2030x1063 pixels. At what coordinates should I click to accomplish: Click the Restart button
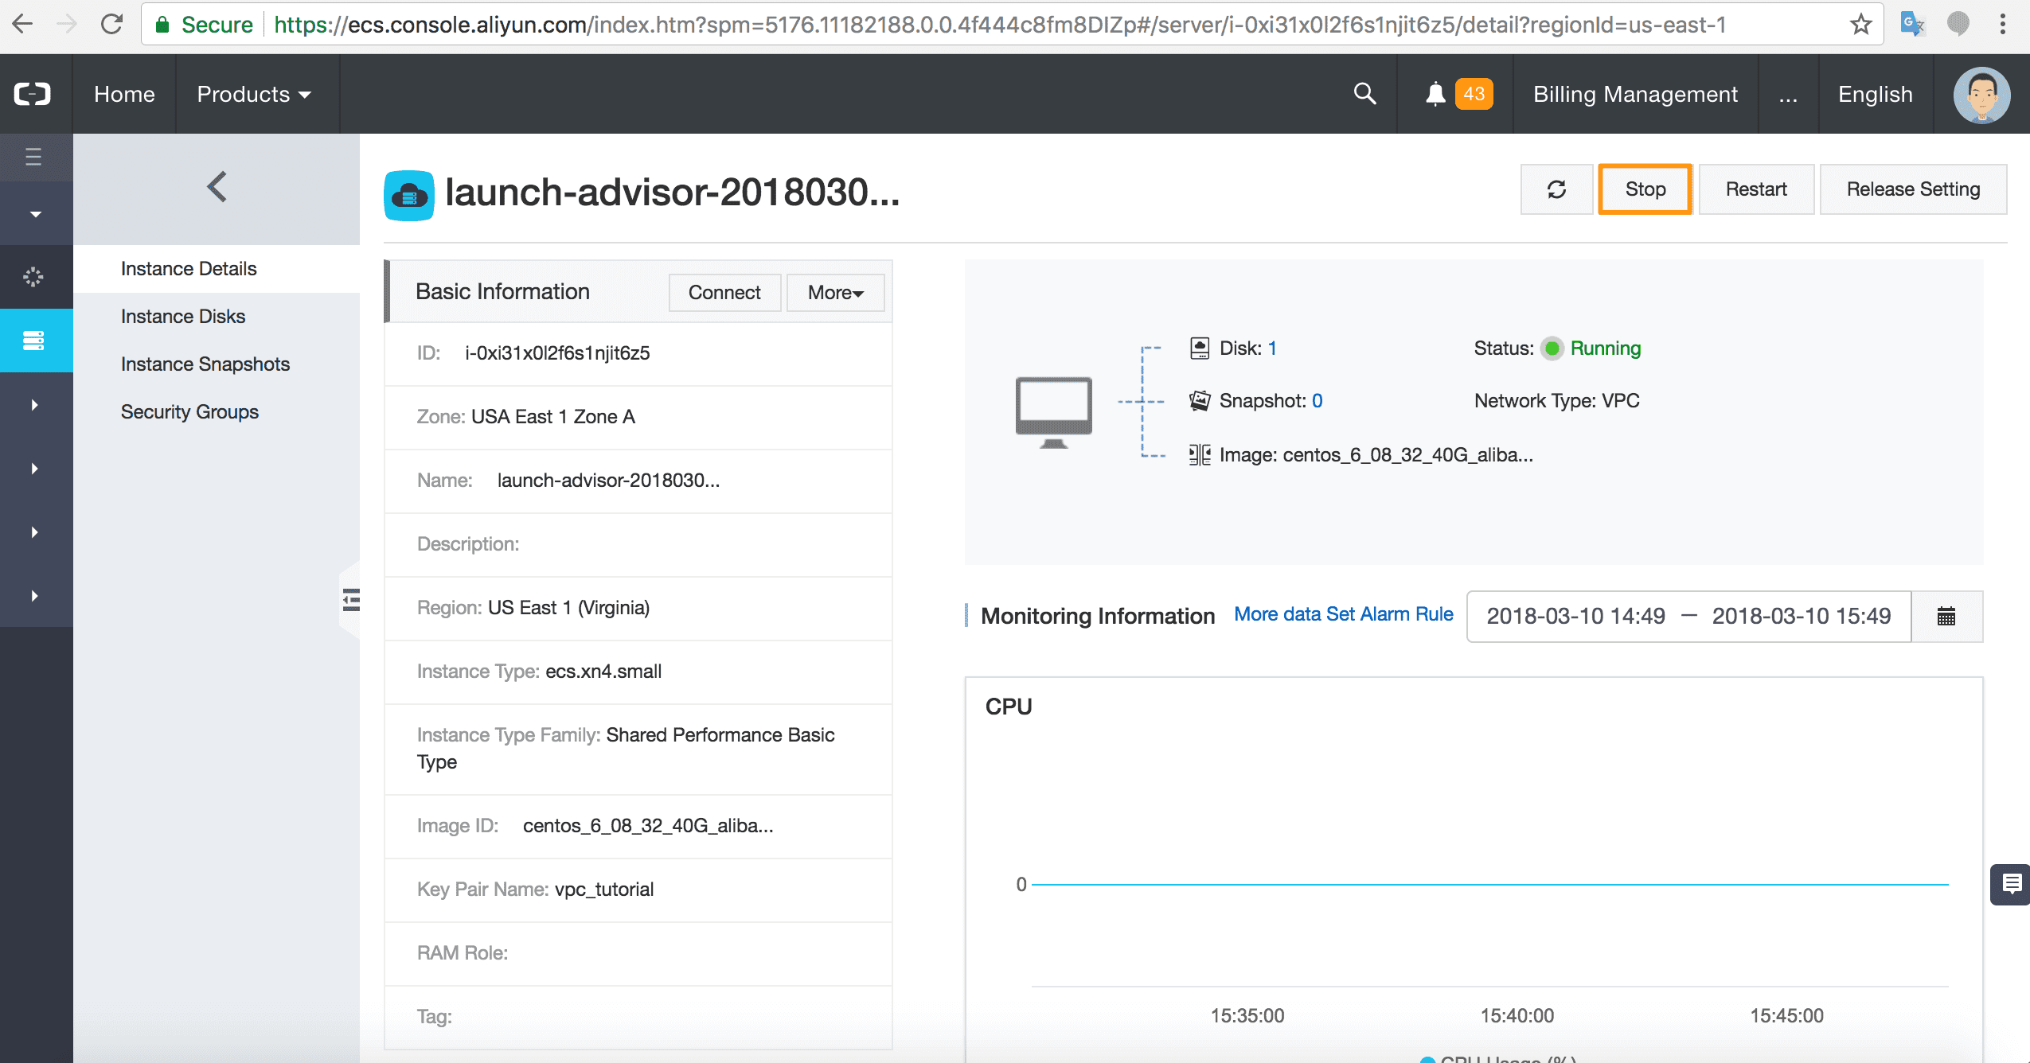click(x=1756, y=189)
